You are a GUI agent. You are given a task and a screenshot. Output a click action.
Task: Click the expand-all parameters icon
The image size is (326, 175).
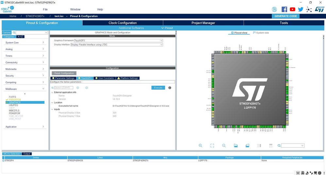click(x=78, y=88)
